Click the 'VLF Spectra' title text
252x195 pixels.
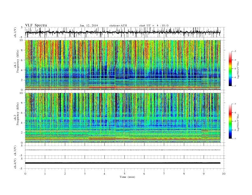tap(36, 25)
